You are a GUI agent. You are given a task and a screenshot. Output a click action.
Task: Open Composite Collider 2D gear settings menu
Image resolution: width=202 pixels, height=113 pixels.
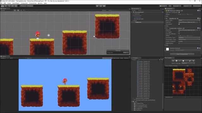200,28
